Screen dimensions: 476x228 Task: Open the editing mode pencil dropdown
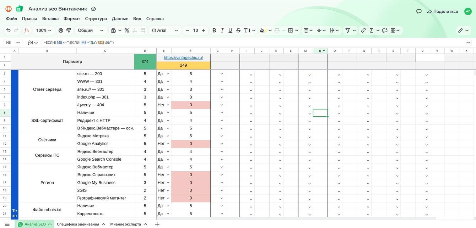pos(463,30)
